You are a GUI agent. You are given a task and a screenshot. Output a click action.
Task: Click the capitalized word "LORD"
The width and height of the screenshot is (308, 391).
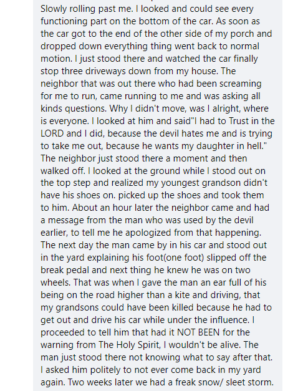click(52, 133)
